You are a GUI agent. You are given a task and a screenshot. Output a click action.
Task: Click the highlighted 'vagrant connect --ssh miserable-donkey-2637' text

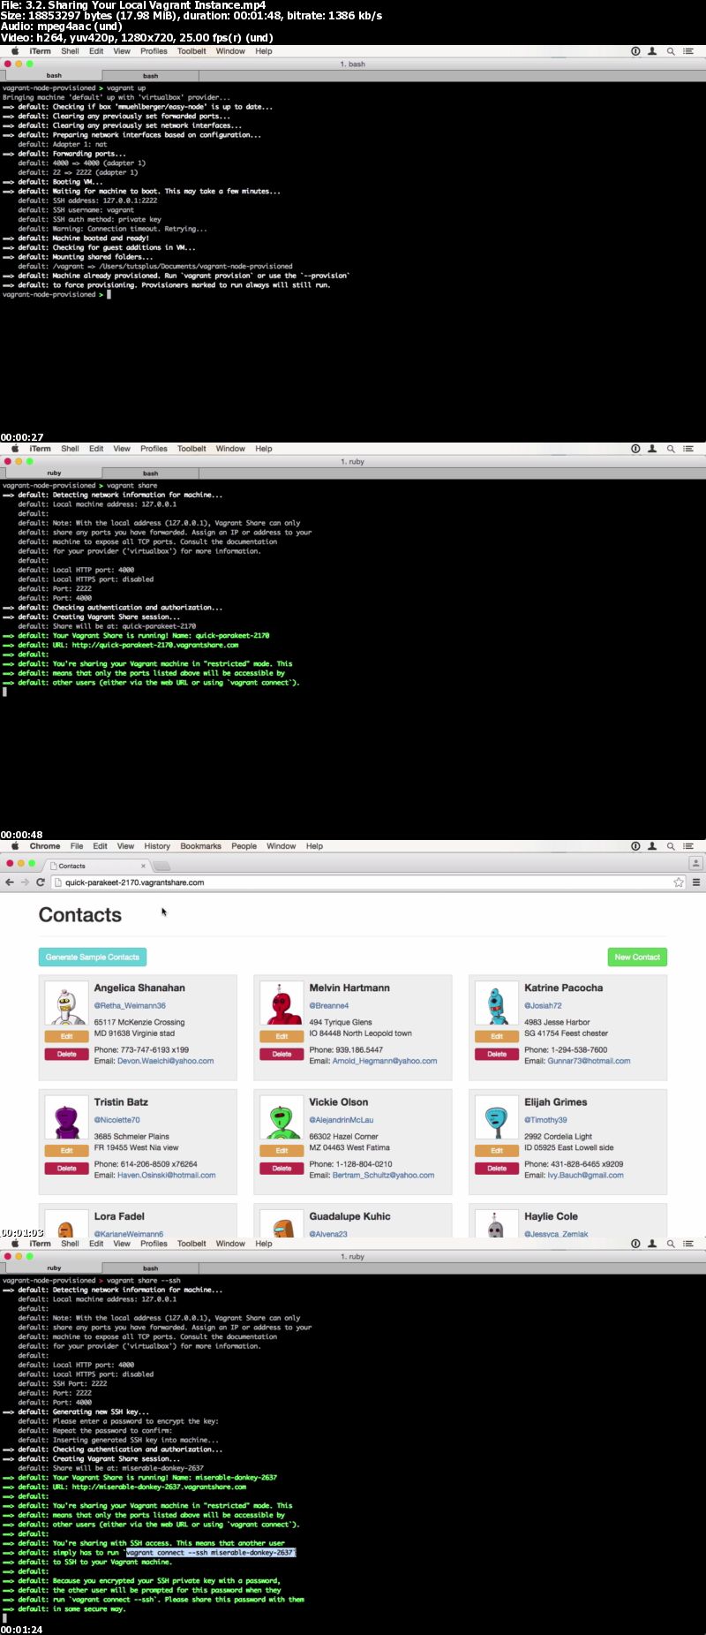pos(211,1552)
